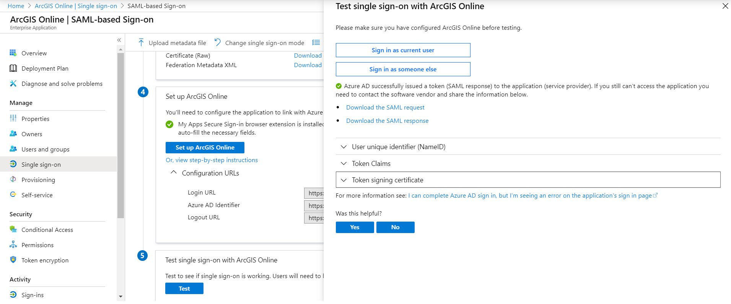
Task: Download Federation Metadata XML
Action: coord(308,65)
